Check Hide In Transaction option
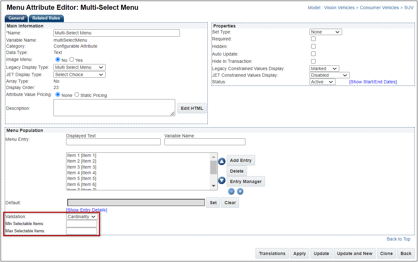Screen dimensions: 418x262 [313, 61]
